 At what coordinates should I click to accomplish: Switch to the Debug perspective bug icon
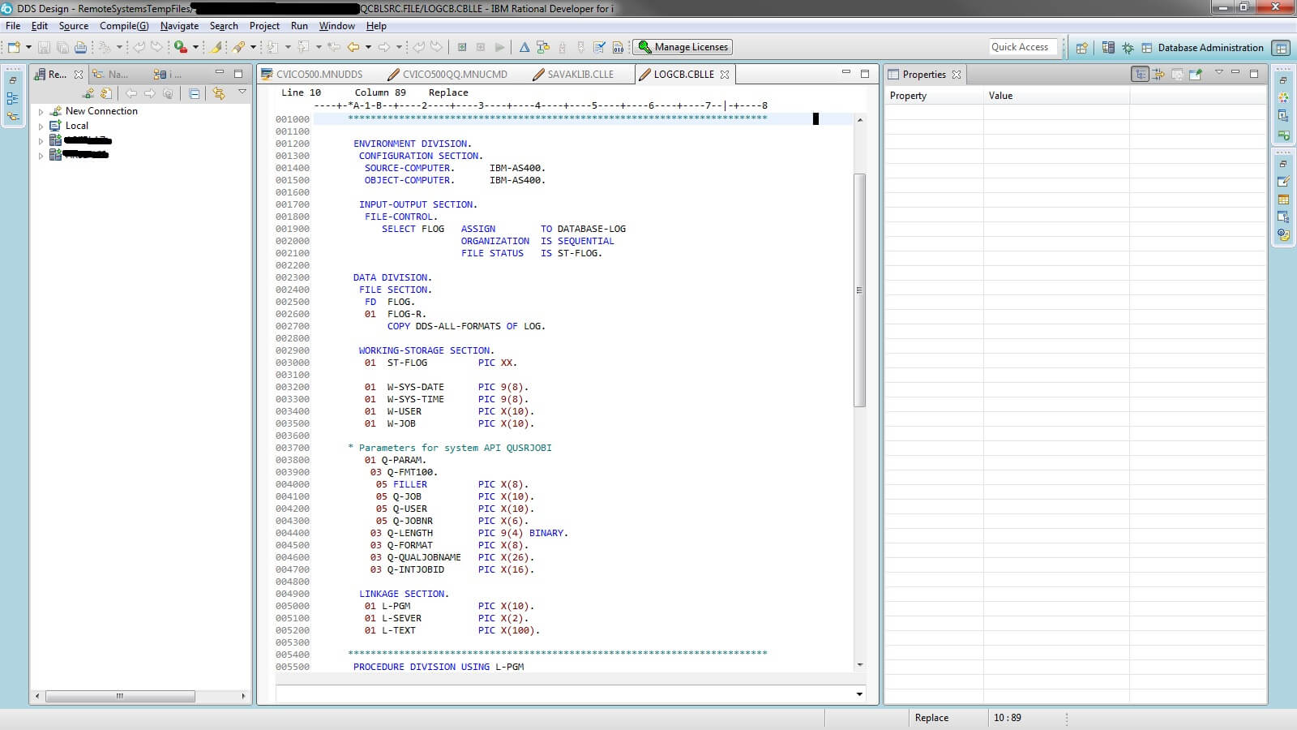tap(1128, 48)
